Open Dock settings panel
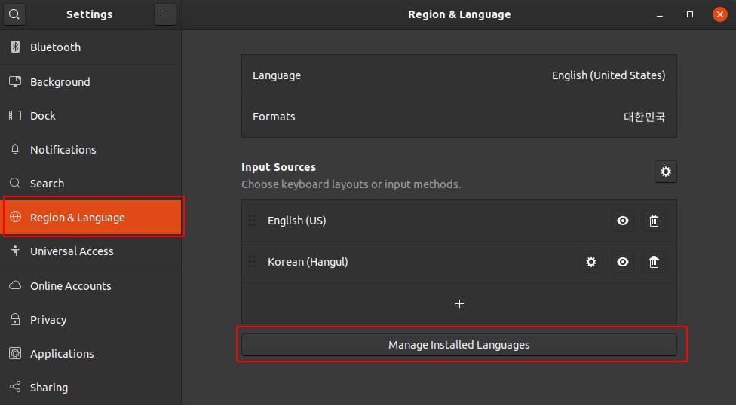This screenshot has width=736, height=405. (90, 115)
